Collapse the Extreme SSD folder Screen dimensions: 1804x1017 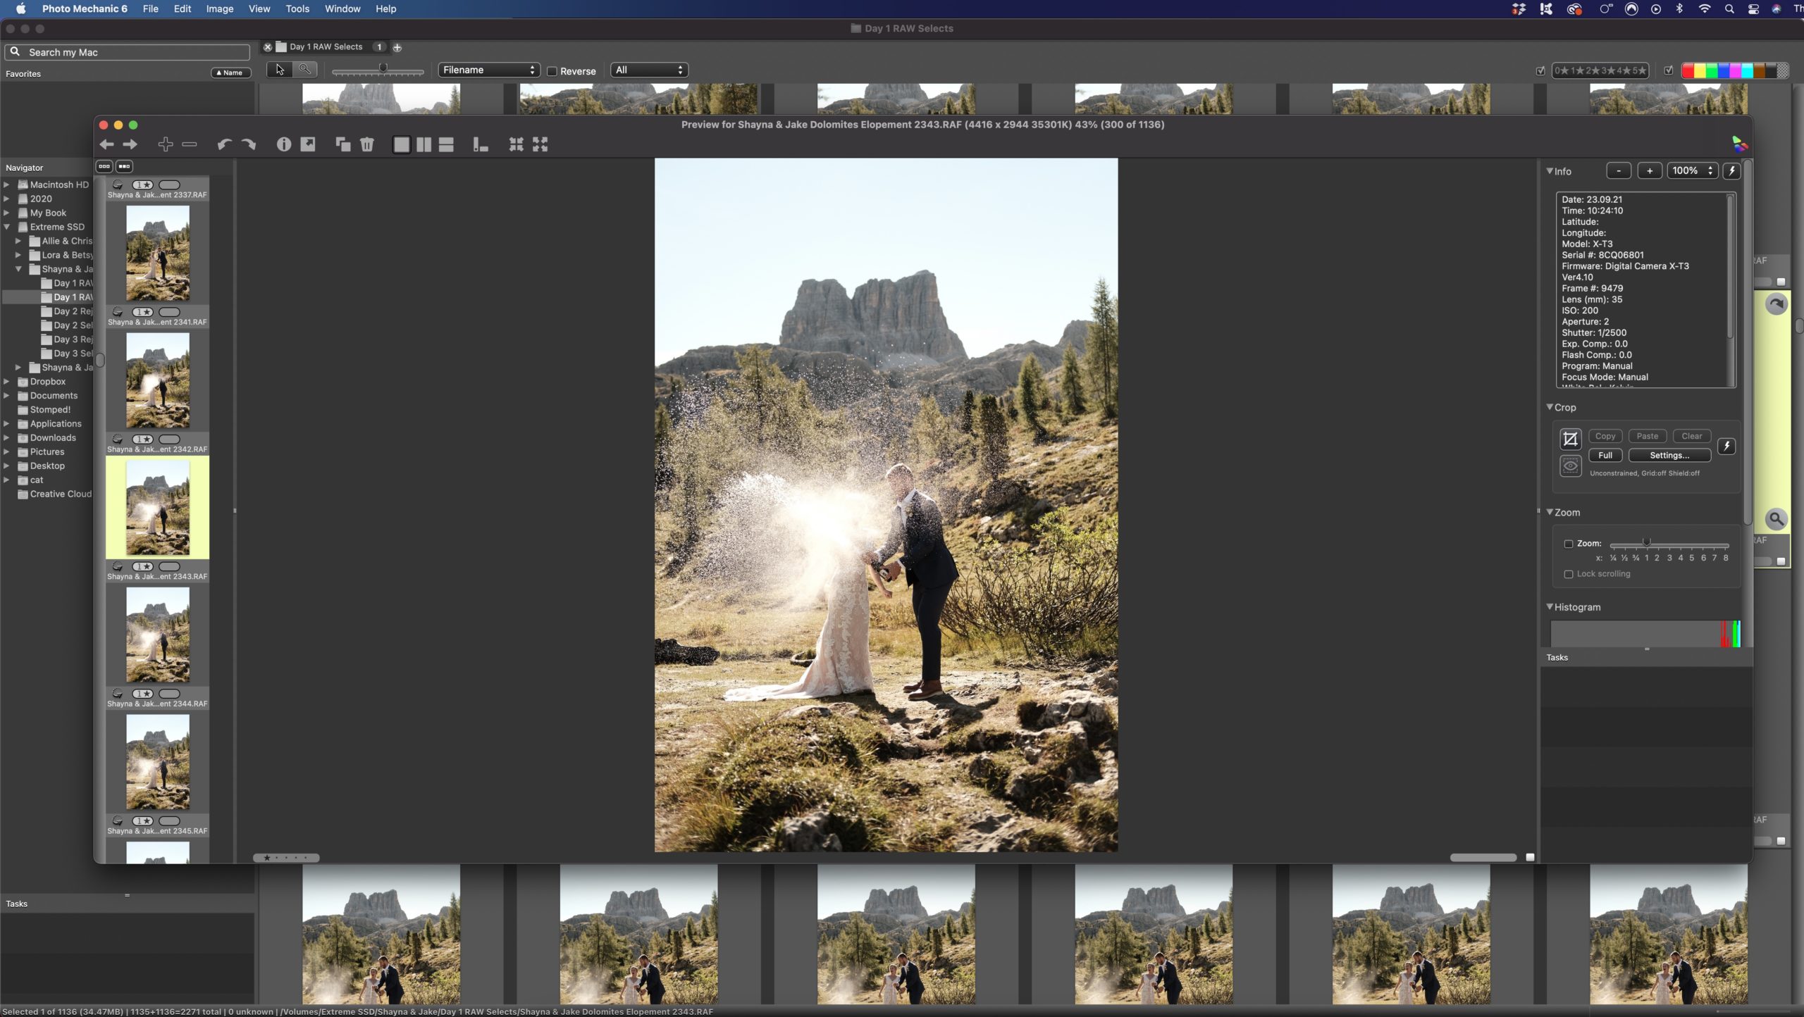pyautogui.click(x=7, y=227)
